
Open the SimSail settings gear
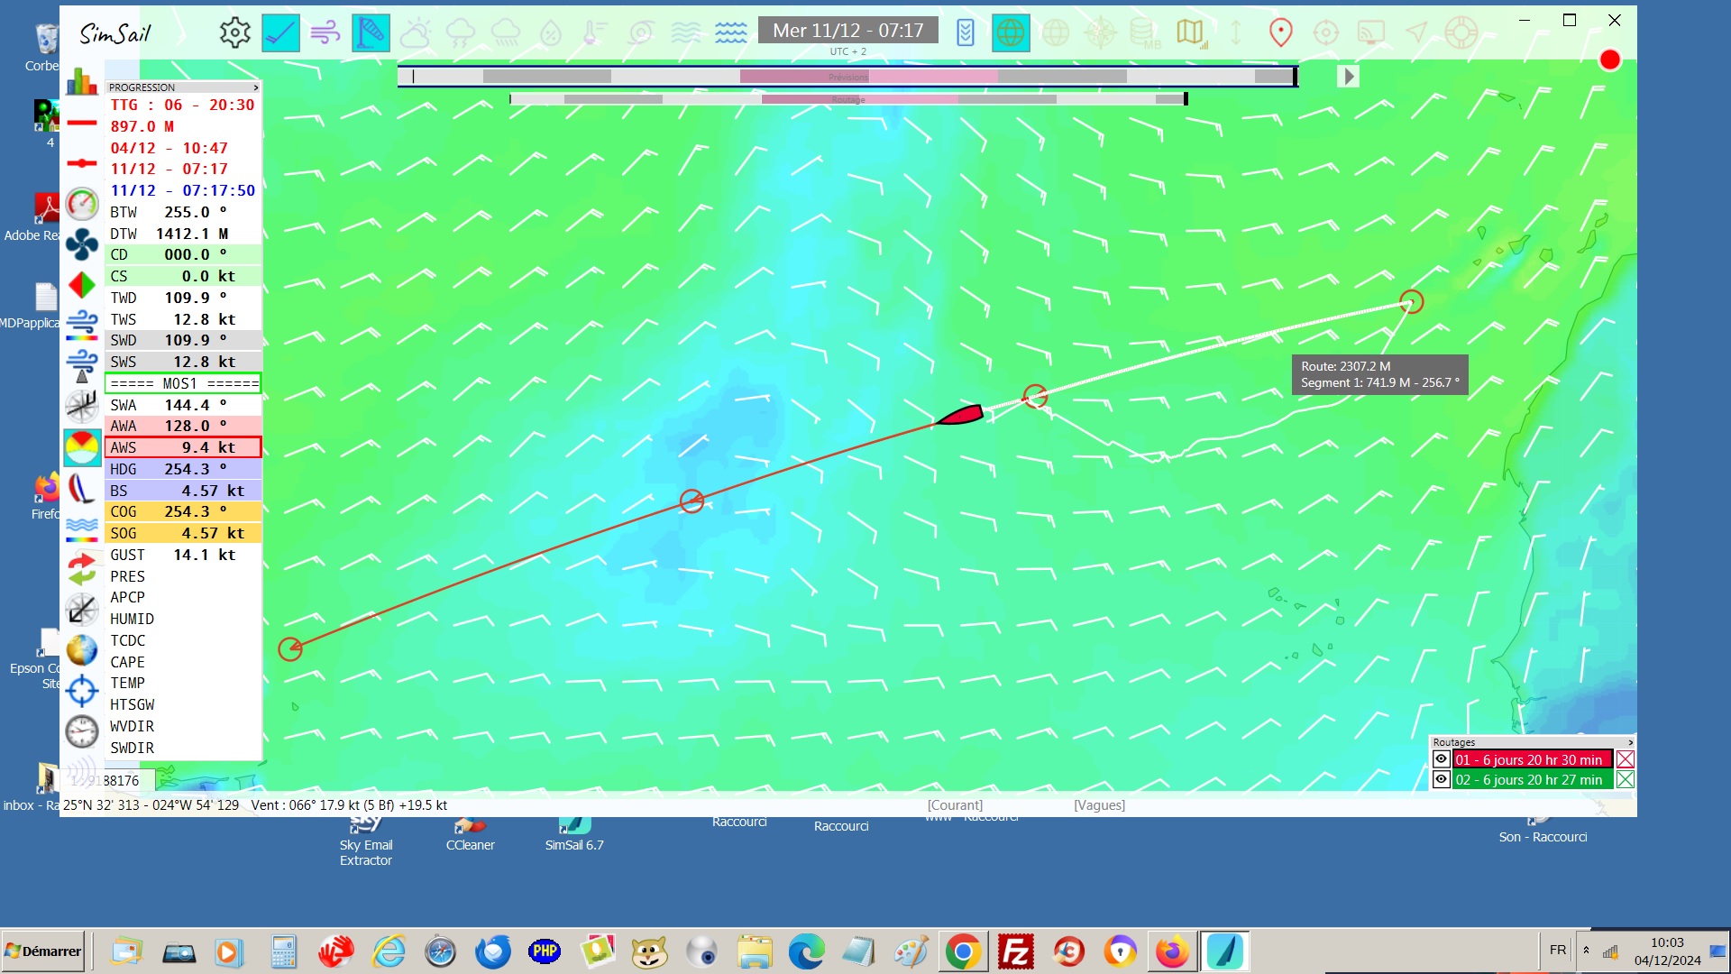click(234, 33)
